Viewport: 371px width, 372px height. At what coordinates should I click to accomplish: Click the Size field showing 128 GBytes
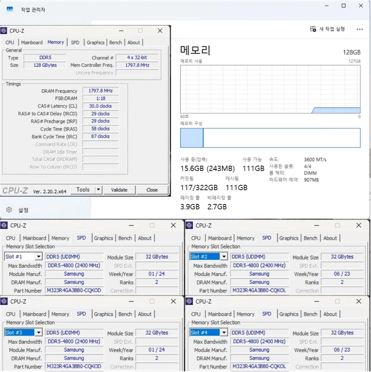click(45, 65)
